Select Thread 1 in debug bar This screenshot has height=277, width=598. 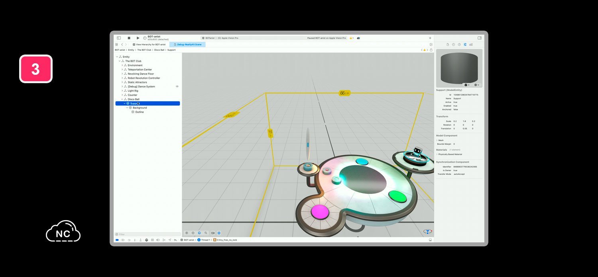(x=203, y=240)
